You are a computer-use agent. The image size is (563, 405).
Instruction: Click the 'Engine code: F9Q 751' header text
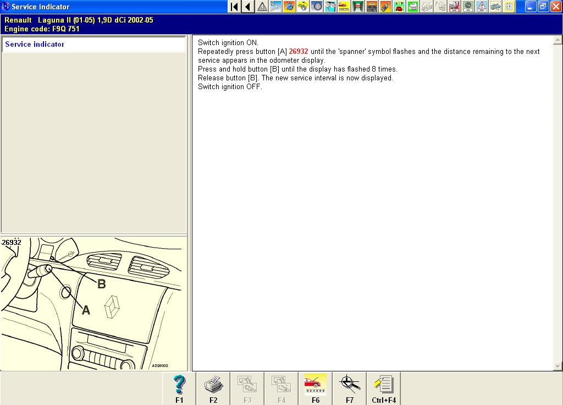point(42,29)
